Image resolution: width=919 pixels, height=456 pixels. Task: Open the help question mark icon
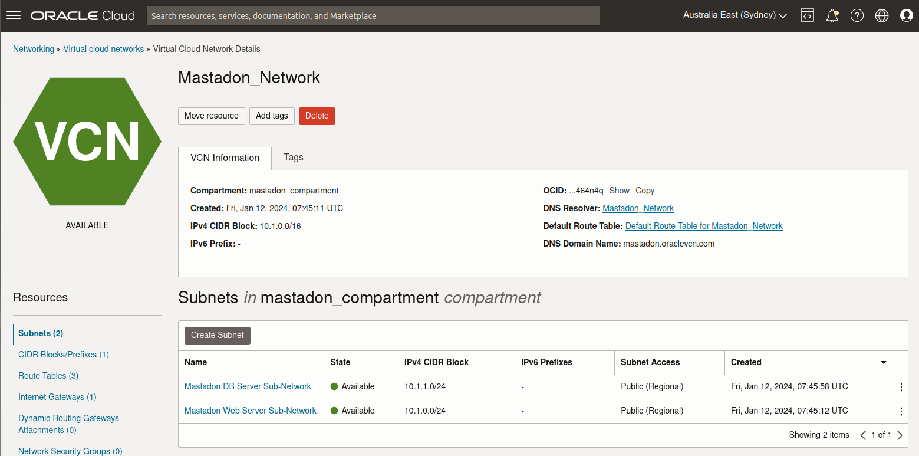tap(857, 16)
